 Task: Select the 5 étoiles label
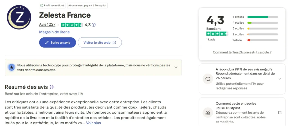pos(238,17)
